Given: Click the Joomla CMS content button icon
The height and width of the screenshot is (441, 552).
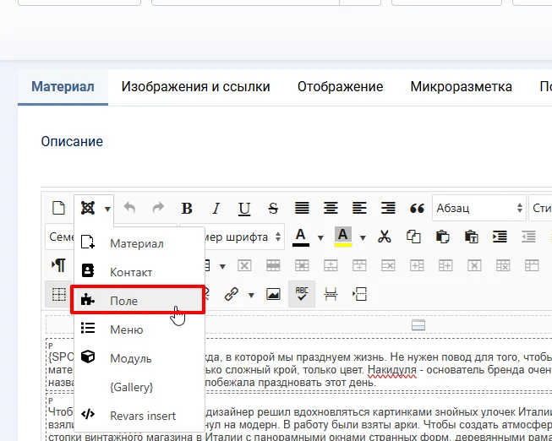Looking at the screenshot, I should [x=88, y=208].
